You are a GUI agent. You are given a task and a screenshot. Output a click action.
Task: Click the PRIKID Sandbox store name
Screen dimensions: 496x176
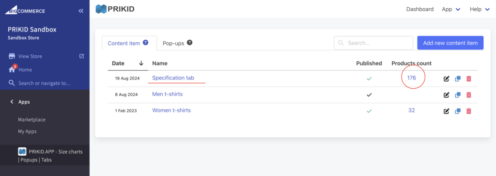point(32,30)
